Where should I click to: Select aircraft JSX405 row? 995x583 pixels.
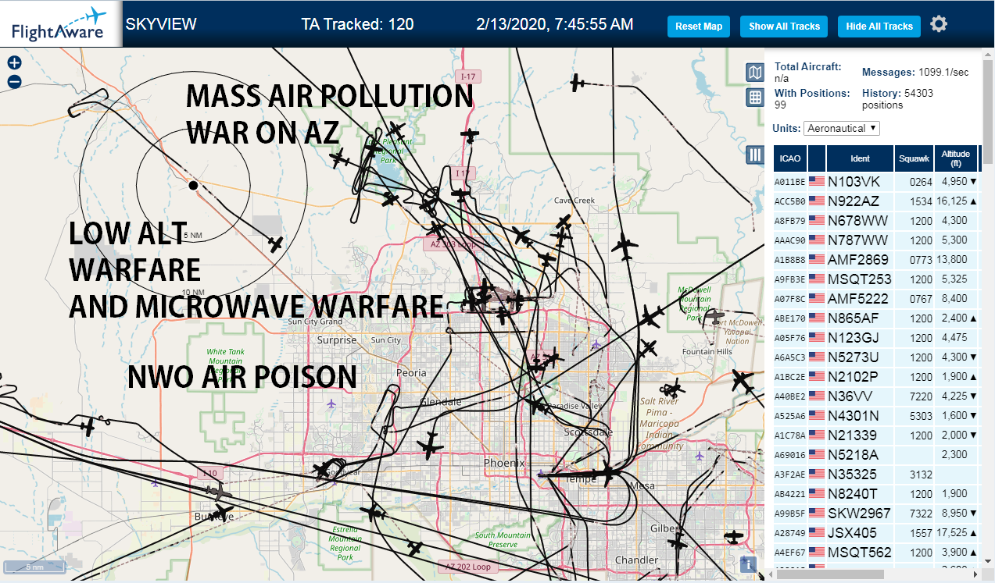click(876, 532)
